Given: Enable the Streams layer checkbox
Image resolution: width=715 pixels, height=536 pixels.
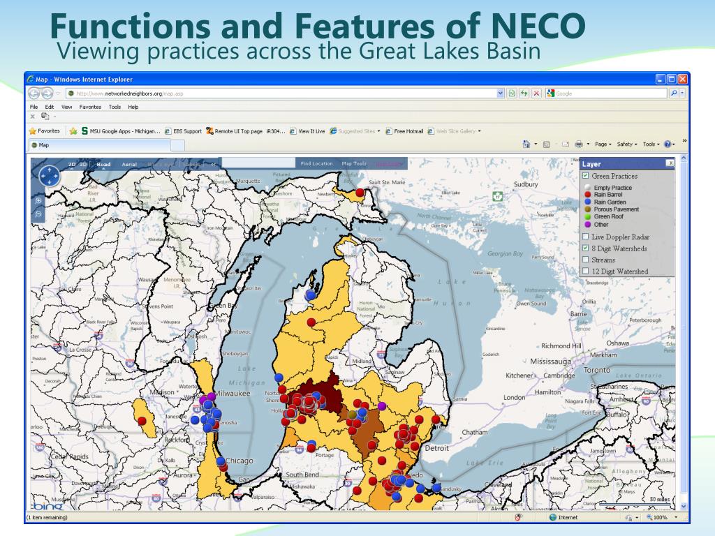Looking at the screenshot, I should [x=586, y=260].
